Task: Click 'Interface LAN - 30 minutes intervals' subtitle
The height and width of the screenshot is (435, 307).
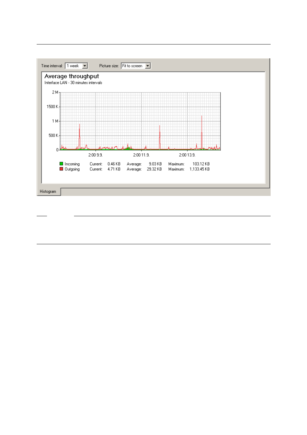Action: [73, 83]
